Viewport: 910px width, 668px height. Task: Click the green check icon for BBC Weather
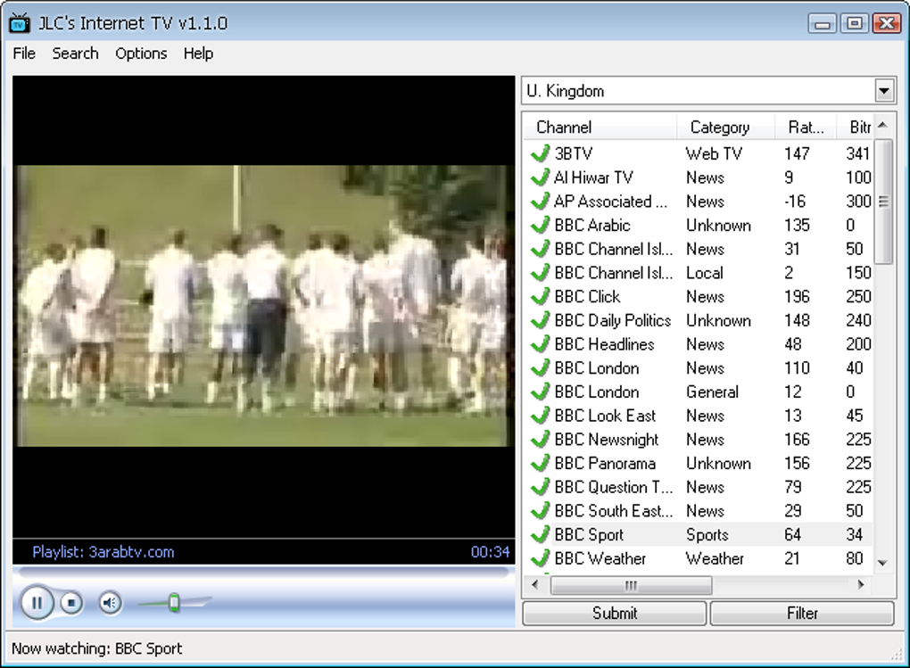click(x=540, y=558)
